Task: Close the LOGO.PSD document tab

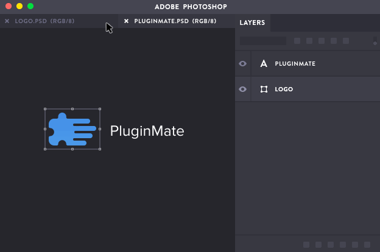Action: pos(7,21)
